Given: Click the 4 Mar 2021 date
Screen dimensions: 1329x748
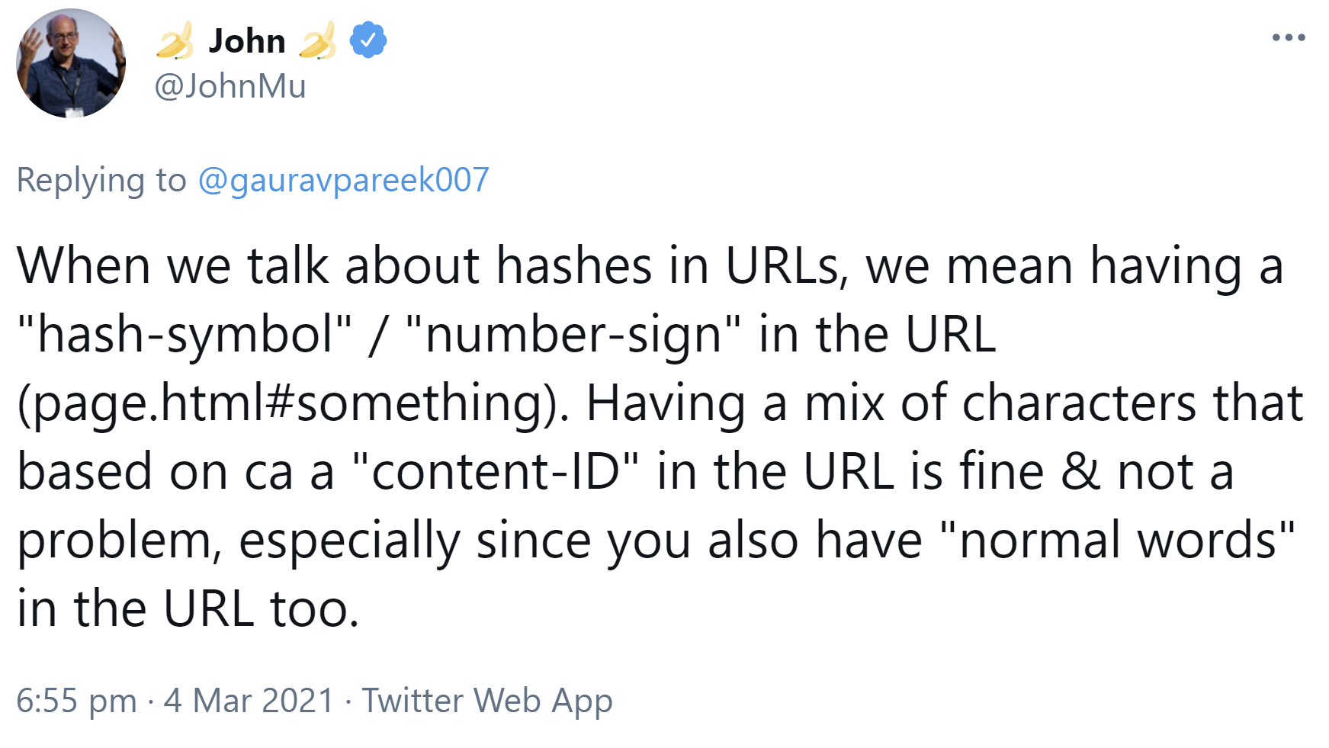Looking at the screenshot, I should pos(249,700).
